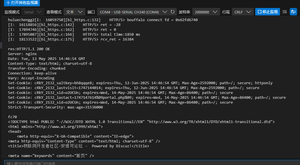Click the serial message input field

click(x=151, y=163)
